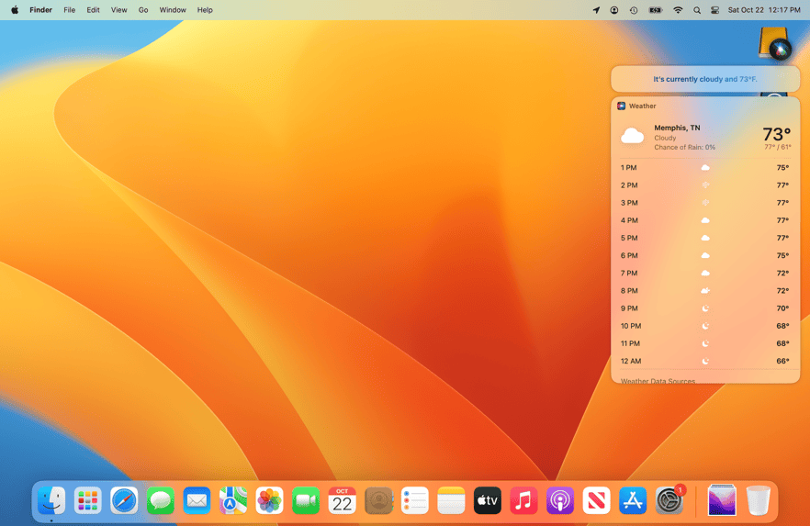Select the 11 PM forecast row

point(705,343)
